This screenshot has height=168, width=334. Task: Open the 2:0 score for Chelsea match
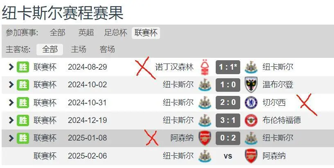[x=228, y=102]
